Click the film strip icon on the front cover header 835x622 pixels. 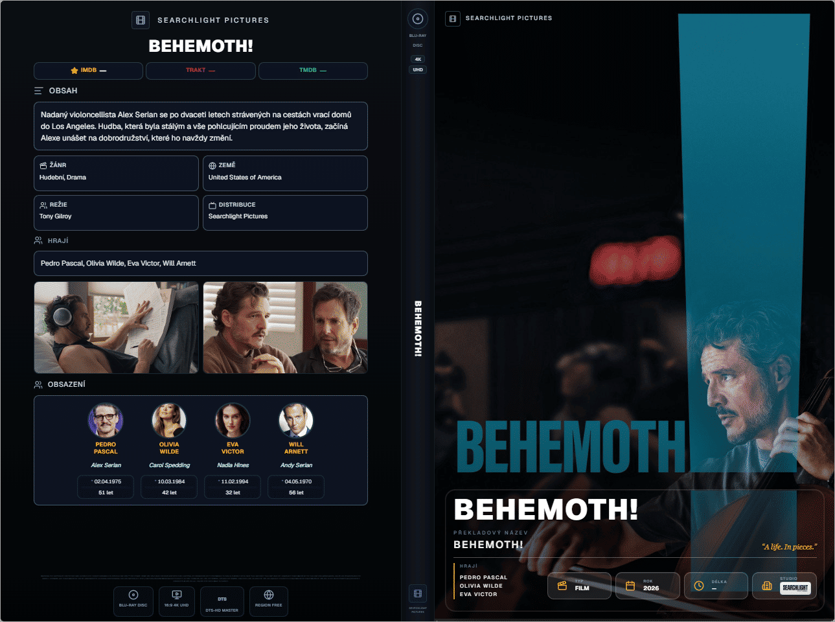pos(453,19)
